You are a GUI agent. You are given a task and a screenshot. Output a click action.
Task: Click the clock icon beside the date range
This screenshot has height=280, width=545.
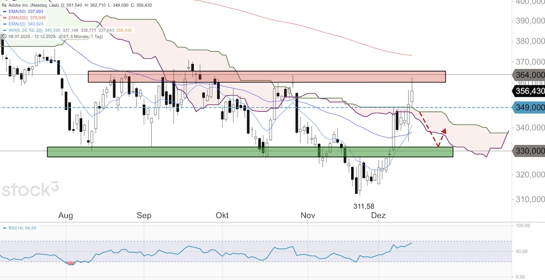coord(5,36)
